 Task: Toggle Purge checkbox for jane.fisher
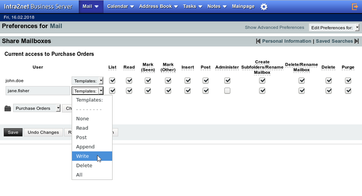click(x=348, y=91)
